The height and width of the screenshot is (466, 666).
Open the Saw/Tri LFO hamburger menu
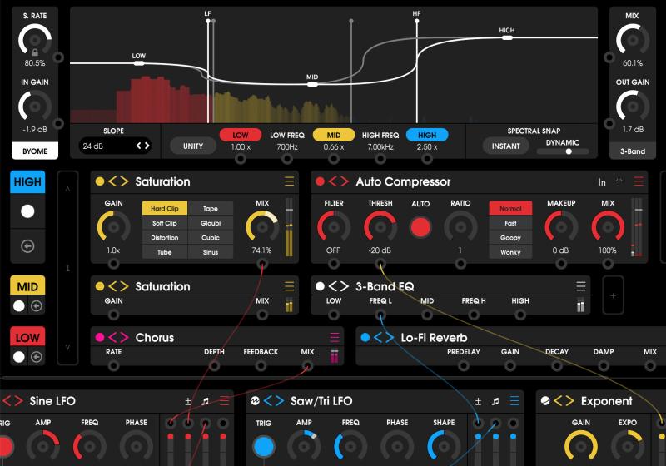click(514, 400)
